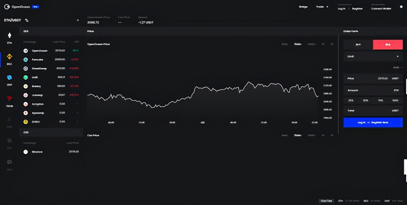
Task: Toggle the theme switch in the top-right corner
Action: click(x=401, y=7)
